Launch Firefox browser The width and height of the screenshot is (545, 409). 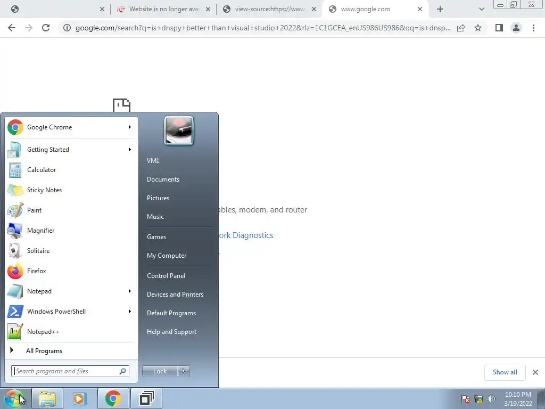click(71, 271)
